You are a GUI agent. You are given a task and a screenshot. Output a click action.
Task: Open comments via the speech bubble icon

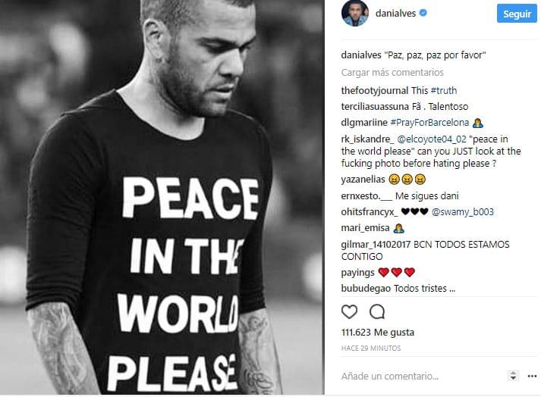tap(377, 311)
